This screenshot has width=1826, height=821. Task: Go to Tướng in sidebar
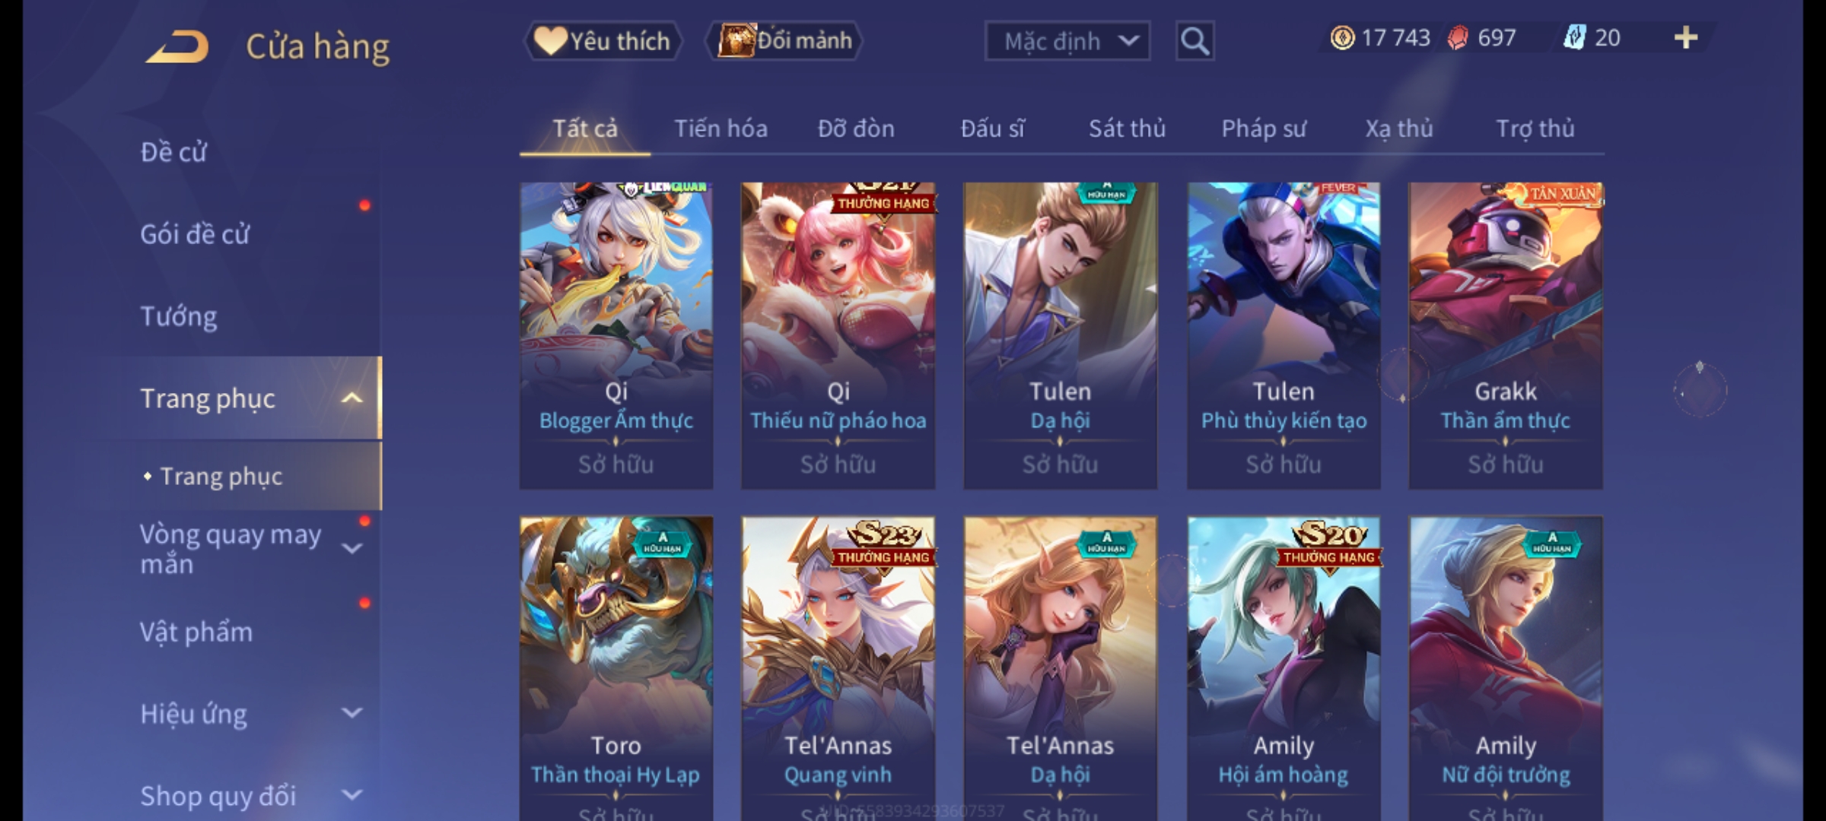click(178, 316)
